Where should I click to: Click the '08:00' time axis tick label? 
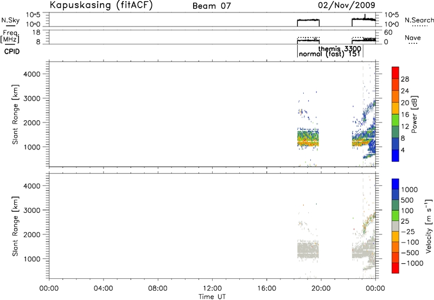[158, 289]
